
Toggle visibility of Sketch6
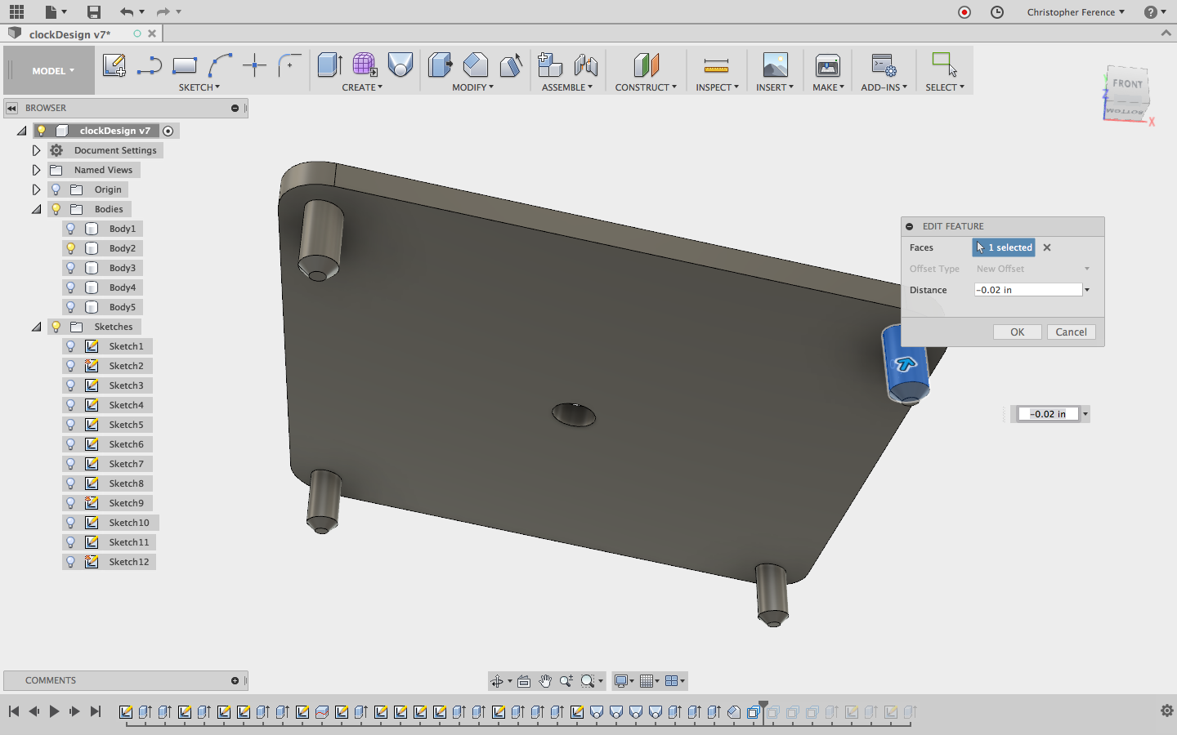click(x=71, y=444)
